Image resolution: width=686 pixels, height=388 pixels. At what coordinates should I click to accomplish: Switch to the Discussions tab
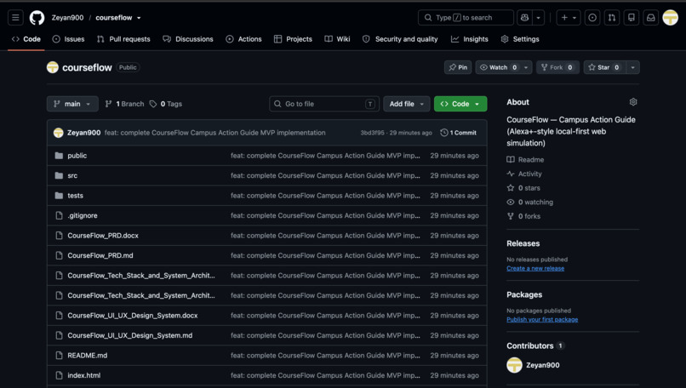[188, 39]
